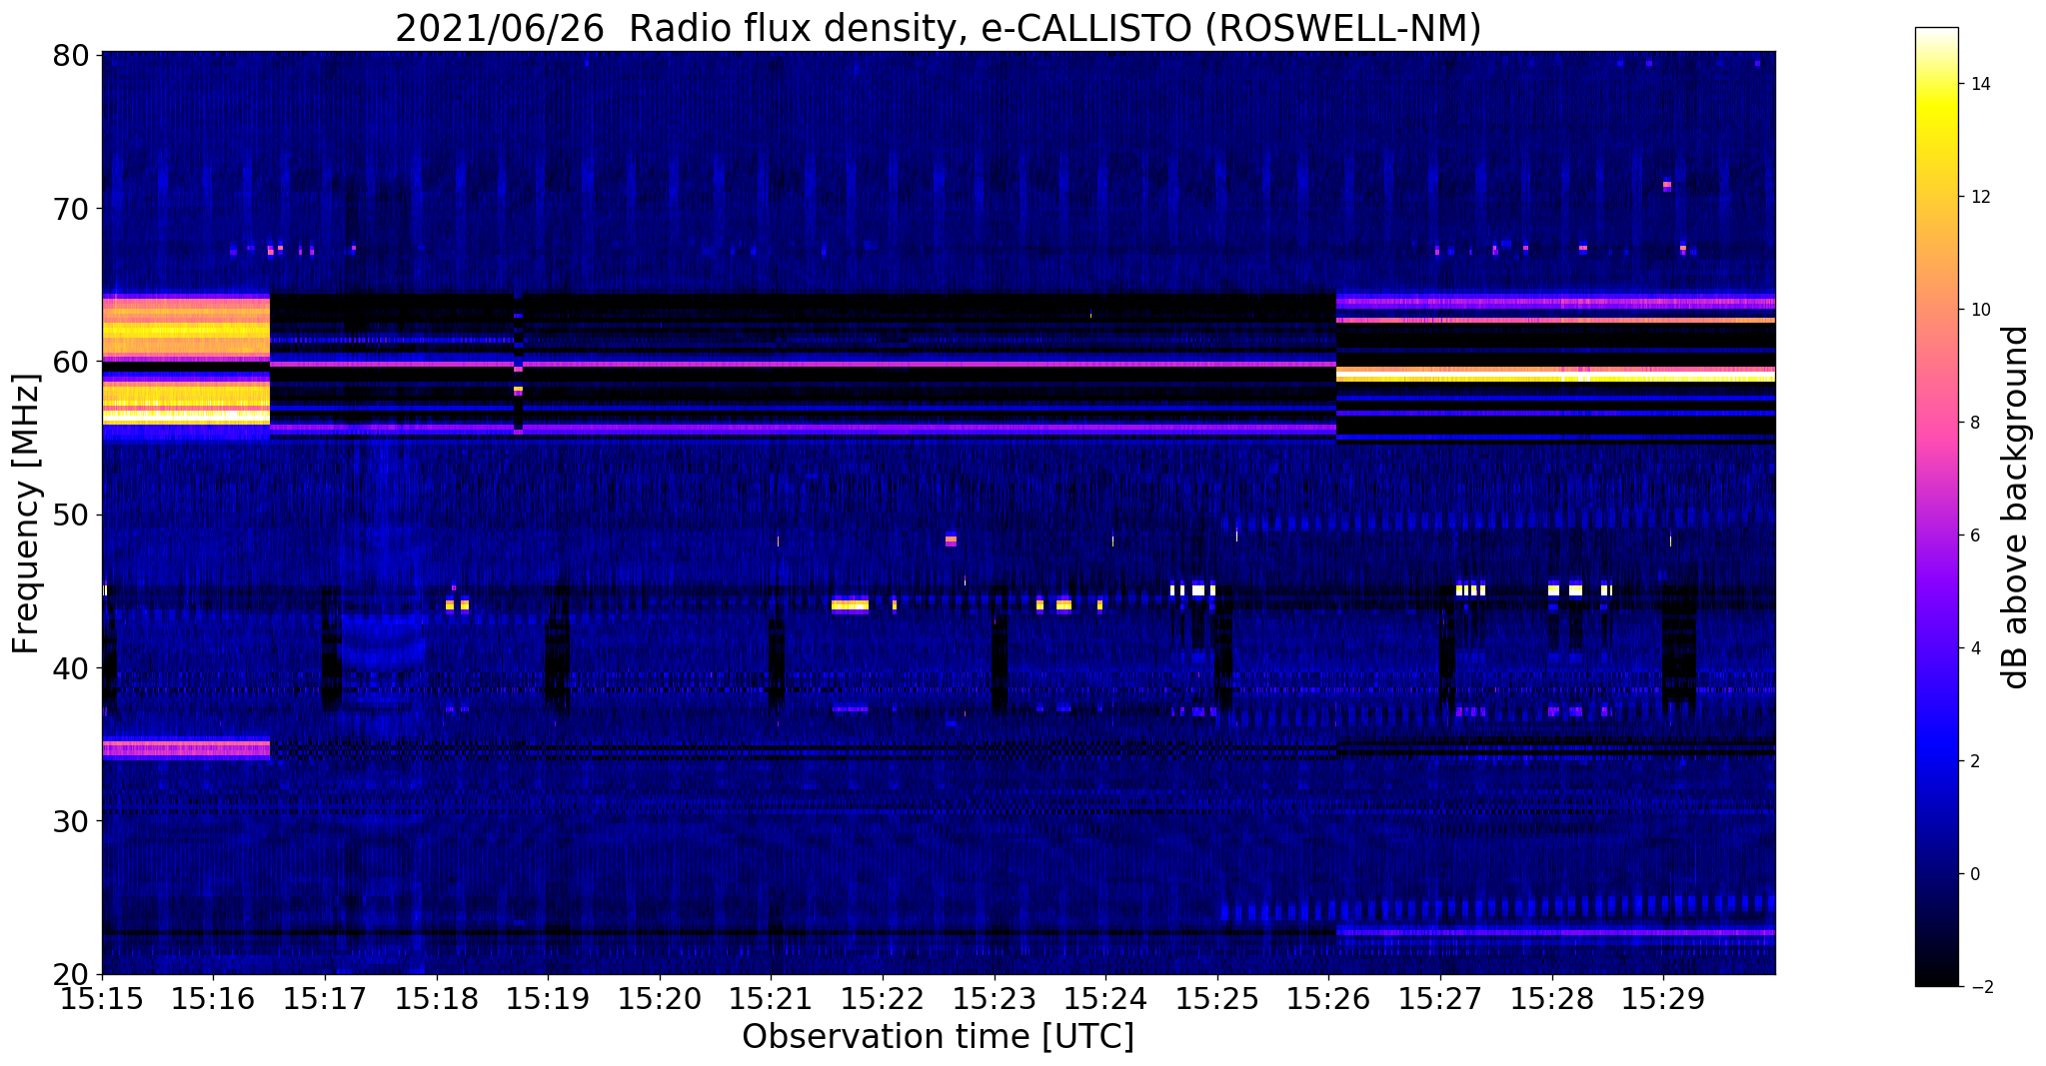
Task: Click the 15:29 time tick label
Action: click(x=1663, y=998)
